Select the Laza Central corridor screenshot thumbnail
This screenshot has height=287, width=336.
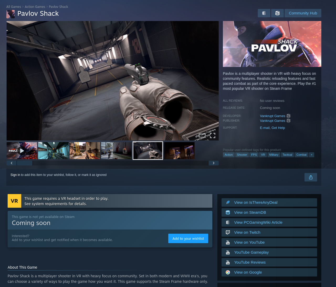tap(53, 151)
